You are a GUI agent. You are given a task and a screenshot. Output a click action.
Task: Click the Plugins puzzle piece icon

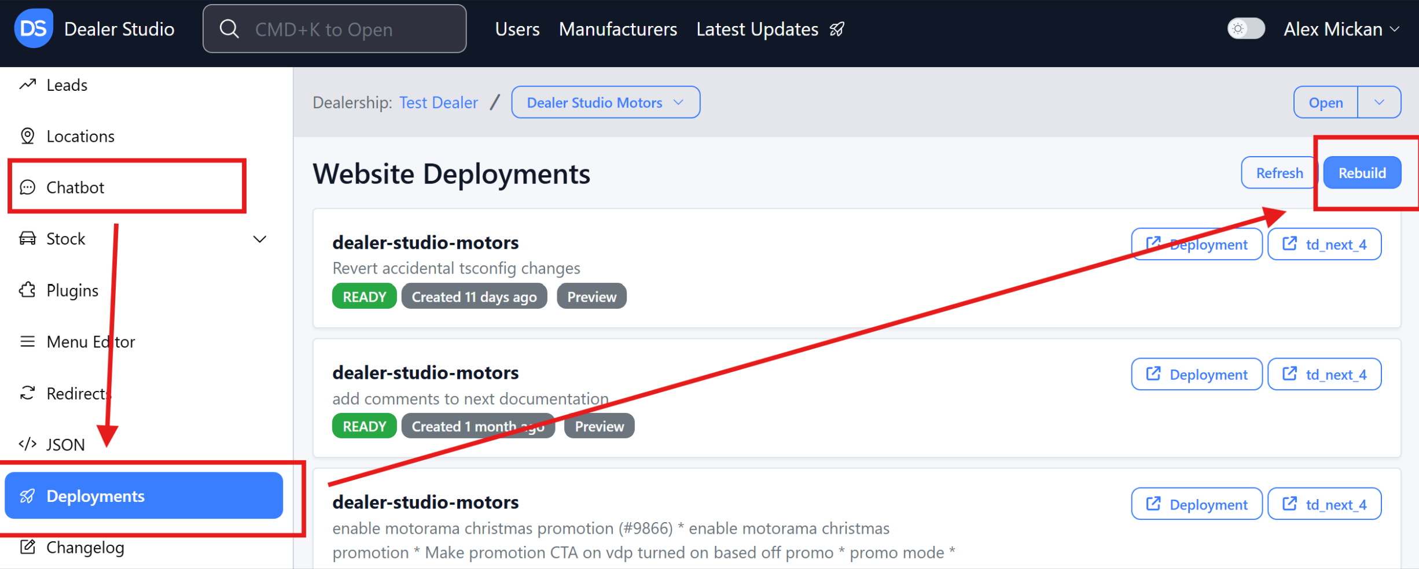27,290
